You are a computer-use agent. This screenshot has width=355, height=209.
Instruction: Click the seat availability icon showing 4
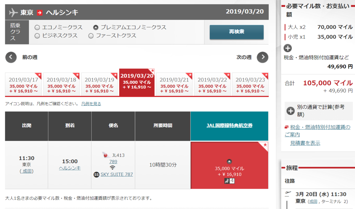(x=230, y=181)
